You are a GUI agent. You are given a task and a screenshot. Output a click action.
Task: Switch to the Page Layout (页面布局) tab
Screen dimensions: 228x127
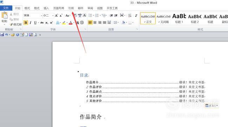[59, 8]
